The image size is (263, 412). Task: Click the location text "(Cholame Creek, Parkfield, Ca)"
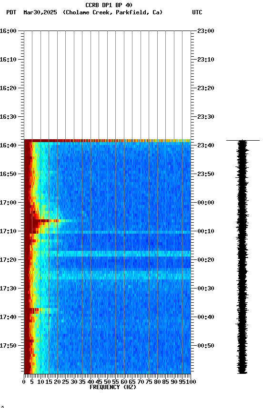pyautogui.click(x=112, y=12)
